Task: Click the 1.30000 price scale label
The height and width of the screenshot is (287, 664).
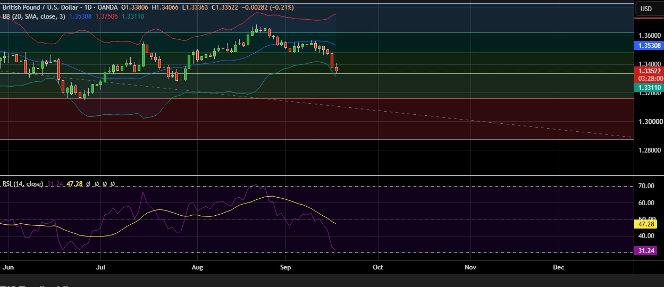Action: pos(650,121)
